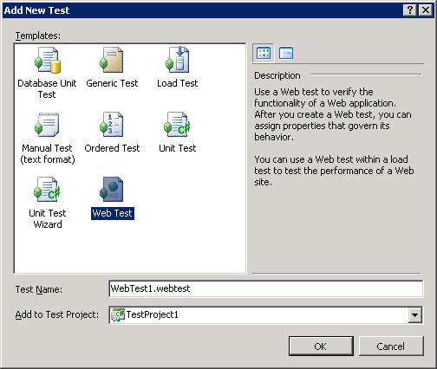Viewport: 437px width, 369px height.
Task: Select the Web Test template icon
Action: [112, 190]
